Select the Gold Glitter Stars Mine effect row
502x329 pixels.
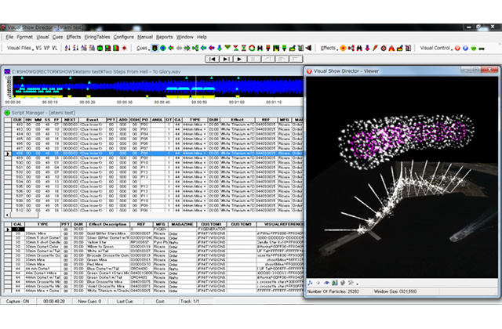(x=154, y=233)
